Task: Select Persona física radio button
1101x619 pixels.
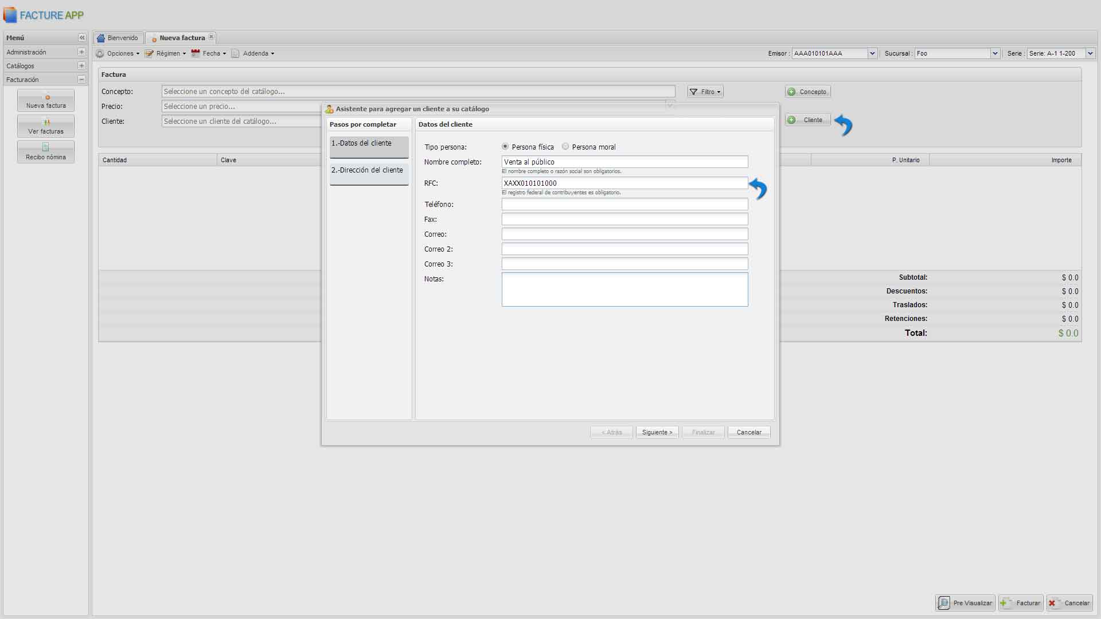Action: click(505, 147)
